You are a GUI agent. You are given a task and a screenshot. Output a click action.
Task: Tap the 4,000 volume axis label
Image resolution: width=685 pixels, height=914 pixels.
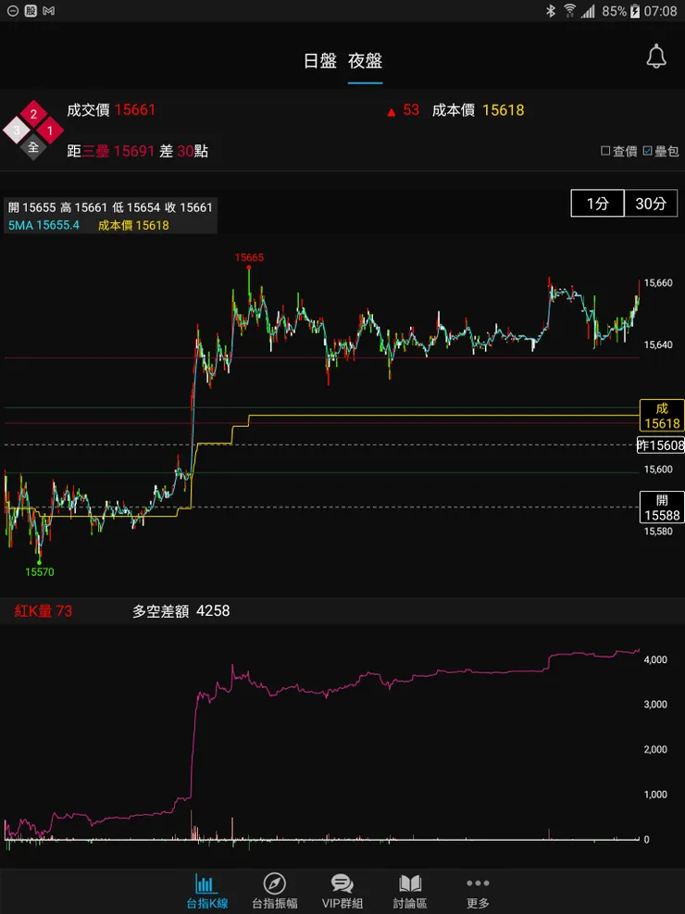(655, 660)
